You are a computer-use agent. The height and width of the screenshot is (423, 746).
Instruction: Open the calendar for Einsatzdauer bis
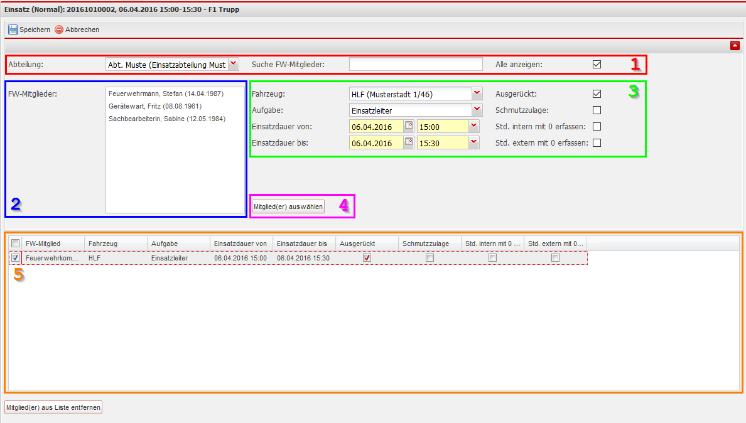(x=409, y=142)
